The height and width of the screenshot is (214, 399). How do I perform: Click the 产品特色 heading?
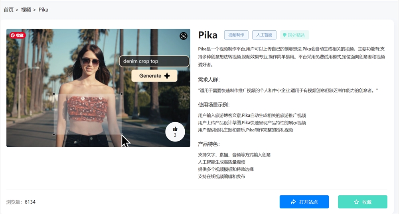(209, 144)
